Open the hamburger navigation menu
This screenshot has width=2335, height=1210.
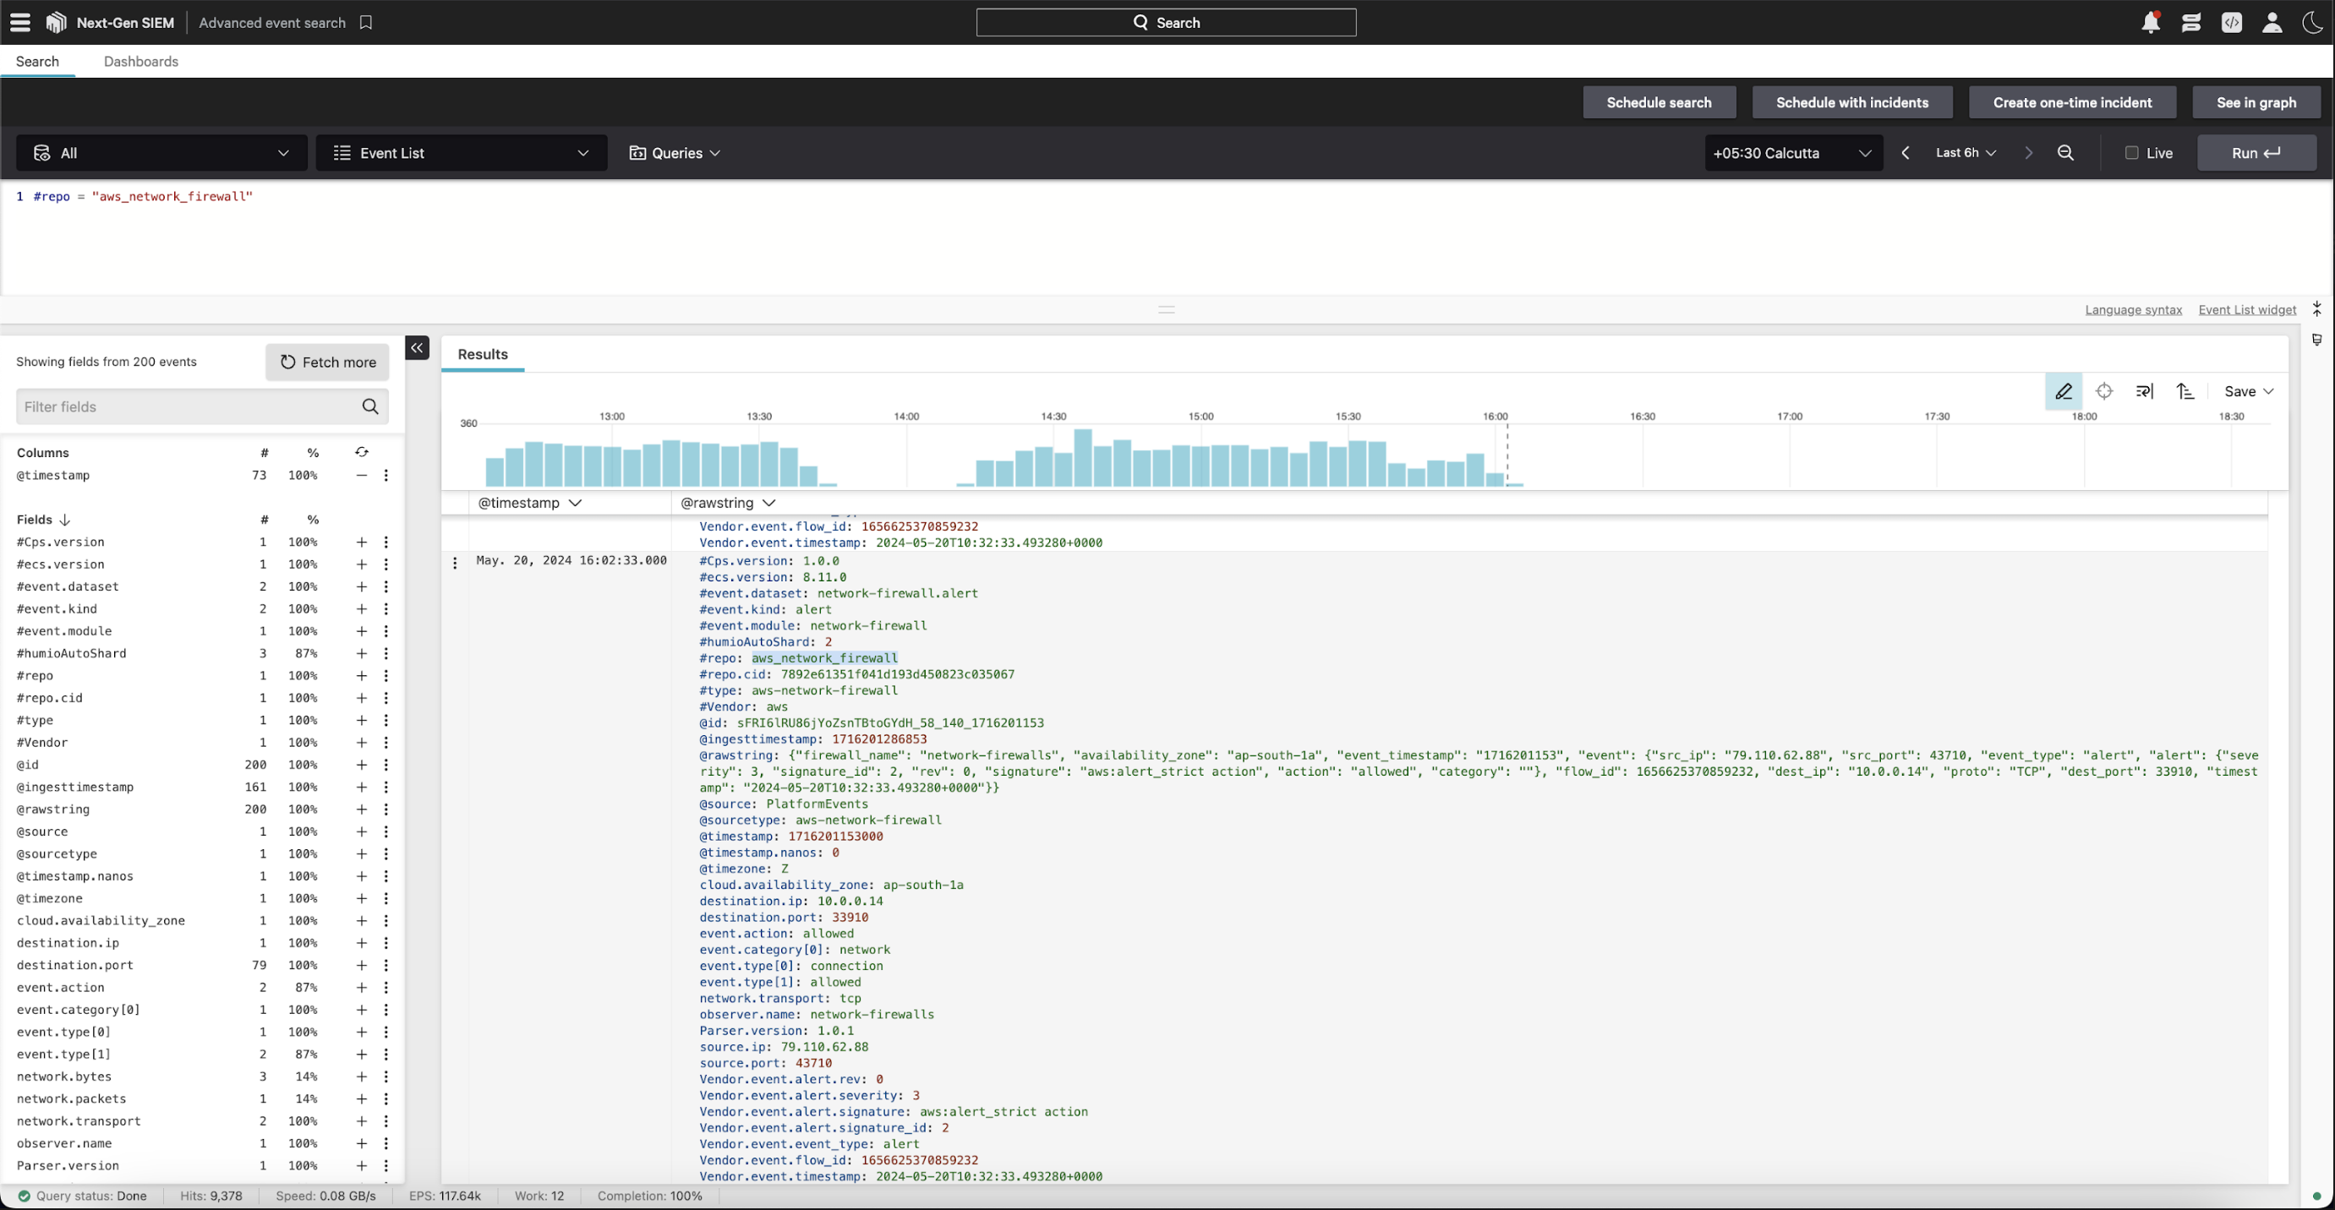(20, 23)
